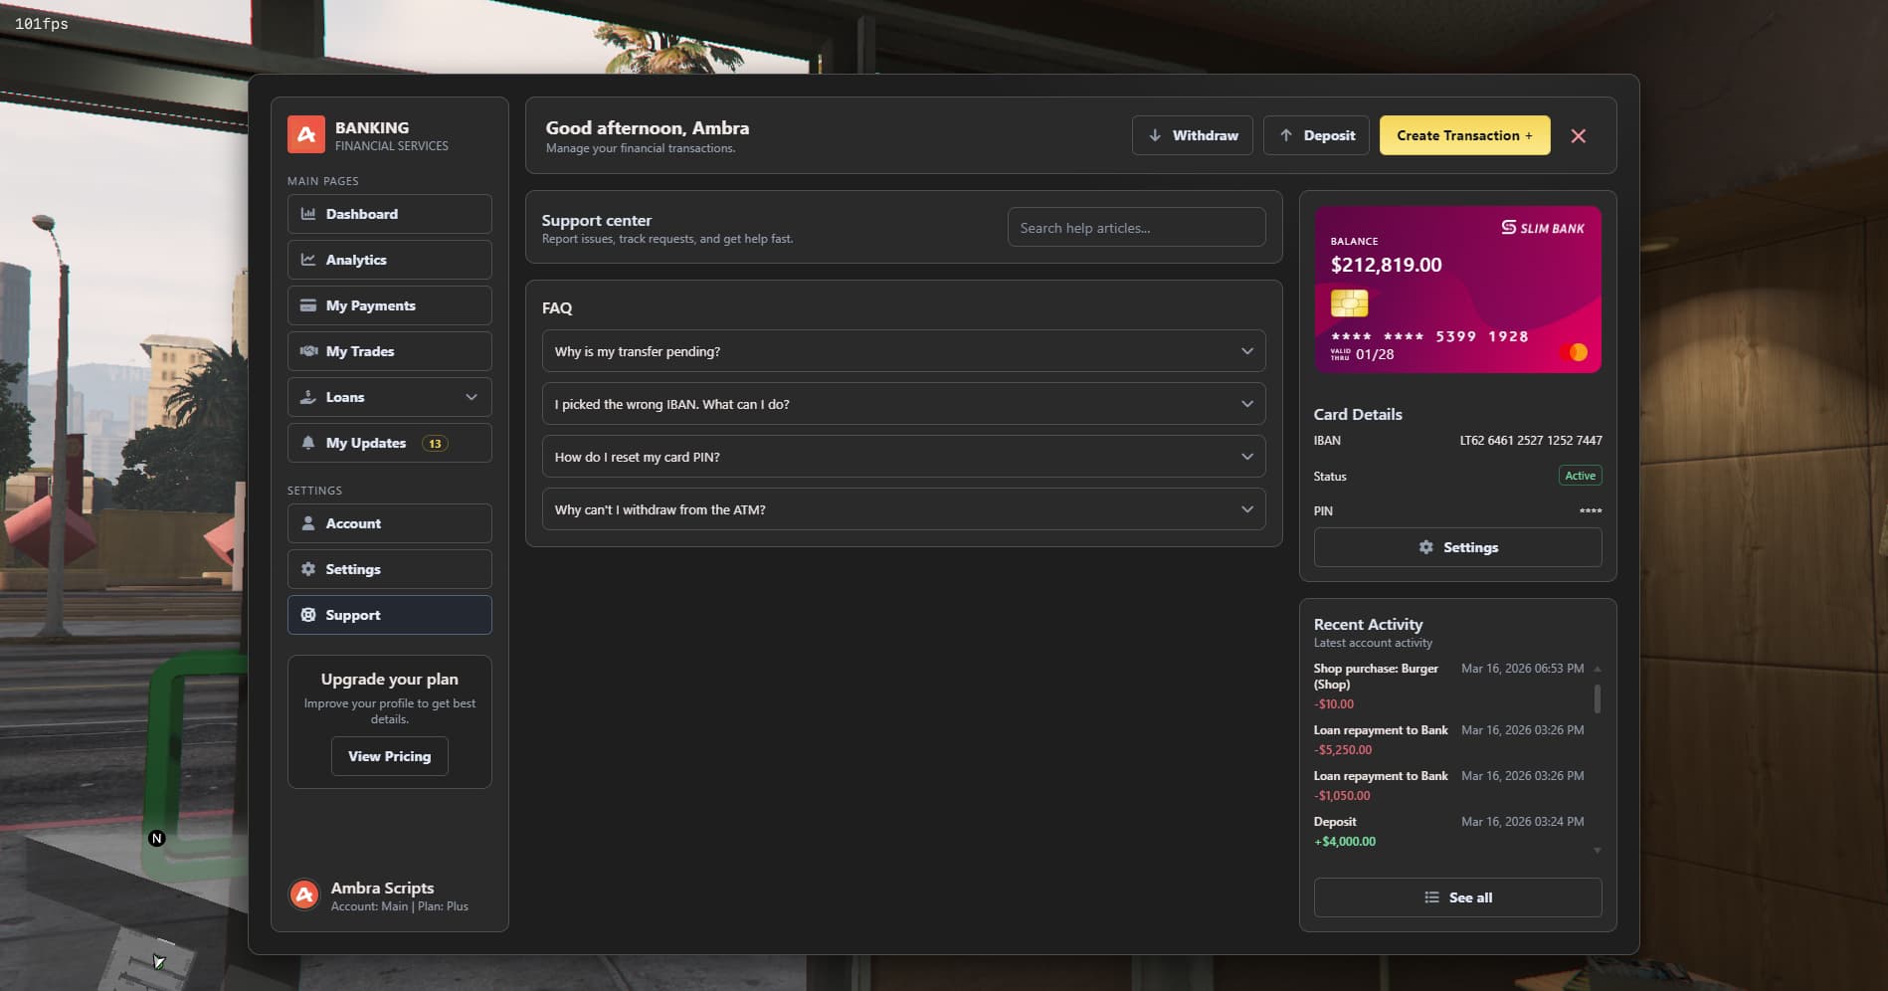Click the See all button

point(1457,897)
